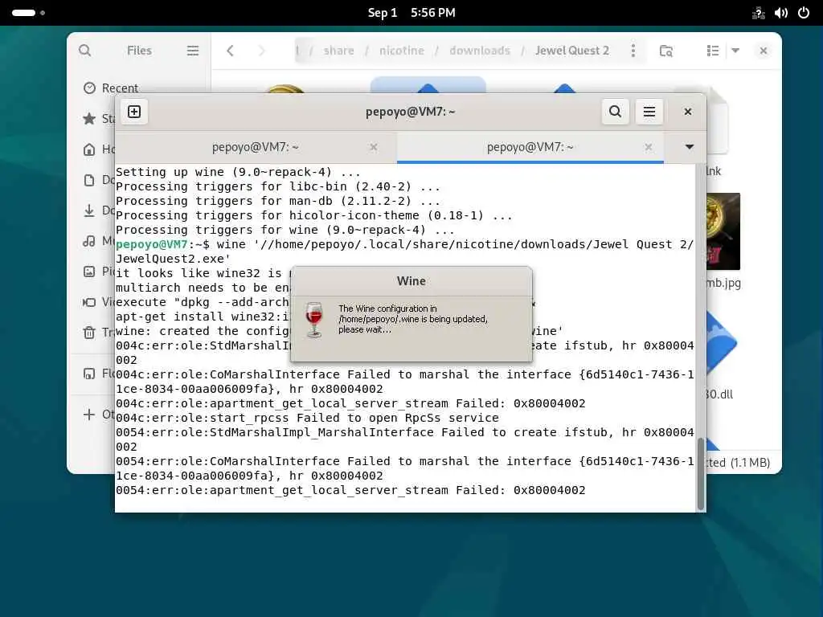Click the network status icon in top bar
Screen dimensions: 823x617
pyautogui.click(x=758, y=13)
